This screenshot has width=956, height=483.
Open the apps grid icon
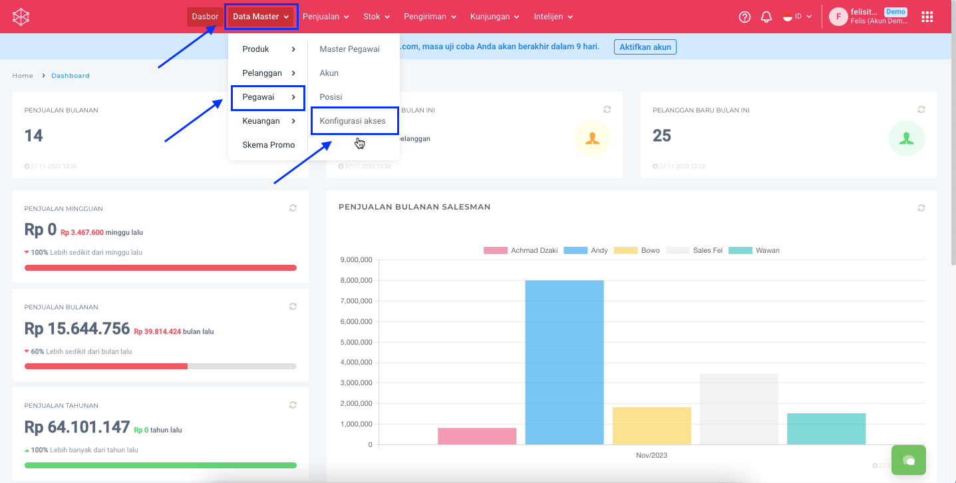coord(927,17)
